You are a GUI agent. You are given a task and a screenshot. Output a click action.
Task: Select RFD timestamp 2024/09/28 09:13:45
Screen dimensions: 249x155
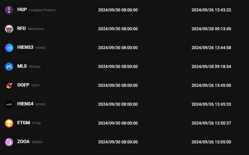click(211, 29)
